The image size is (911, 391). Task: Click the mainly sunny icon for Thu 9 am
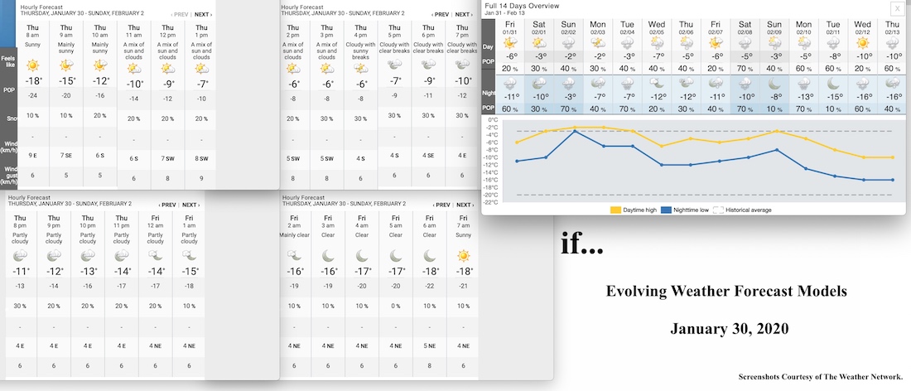point(66,65)
